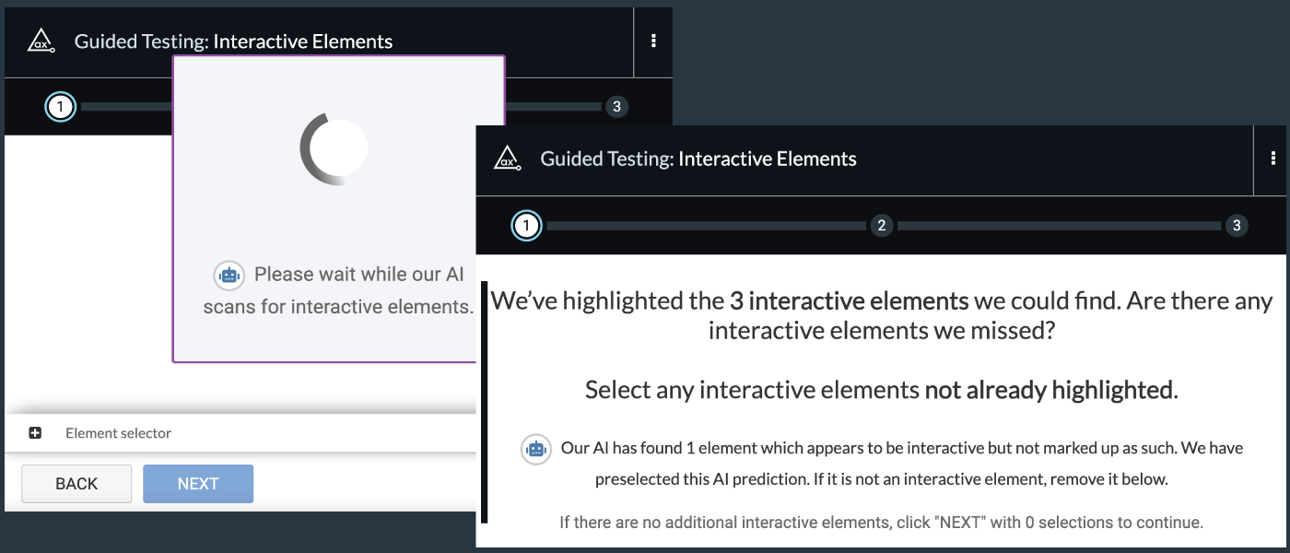Click the loading spinner in the scanning dialog
This screenshot has height=553, width=1290.
click(x=334, y=148)
